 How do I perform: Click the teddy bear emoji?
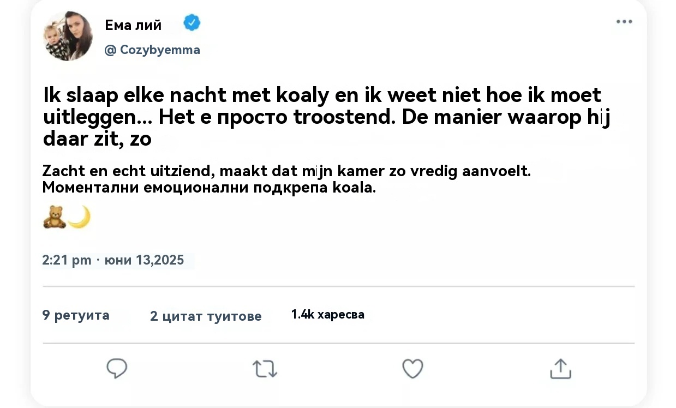pyautogui.click(x=54, y=217)
